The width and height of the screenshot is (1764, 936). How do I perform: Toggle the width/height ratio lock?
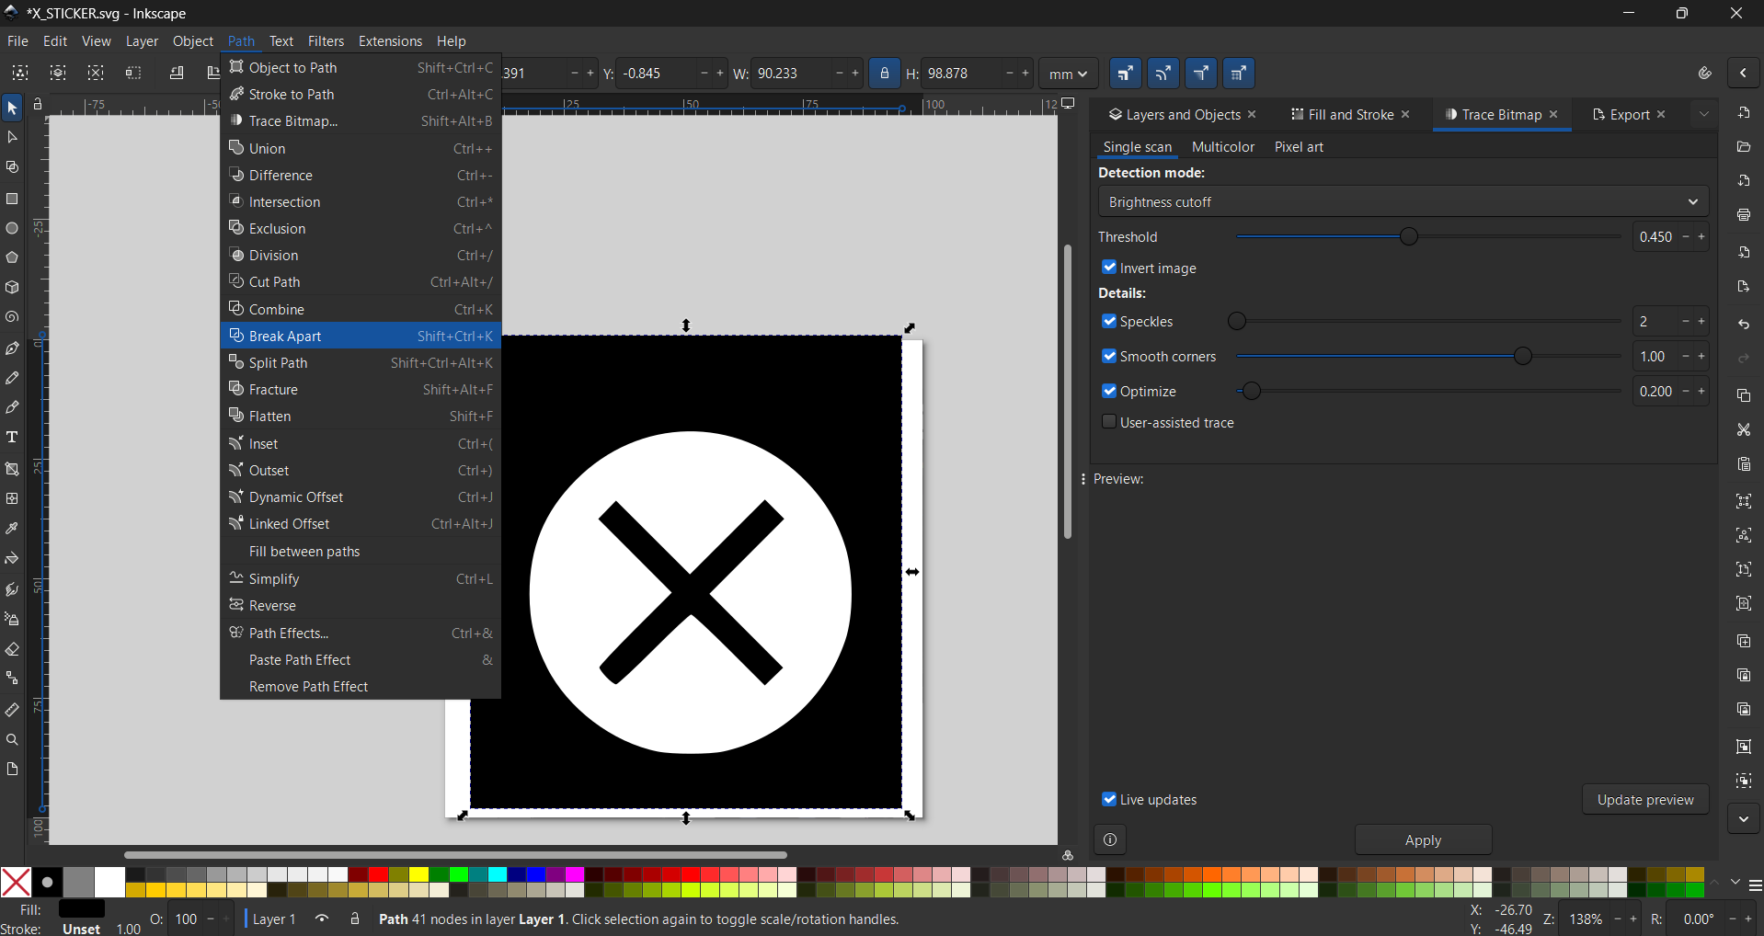click(x=885, y=74)
